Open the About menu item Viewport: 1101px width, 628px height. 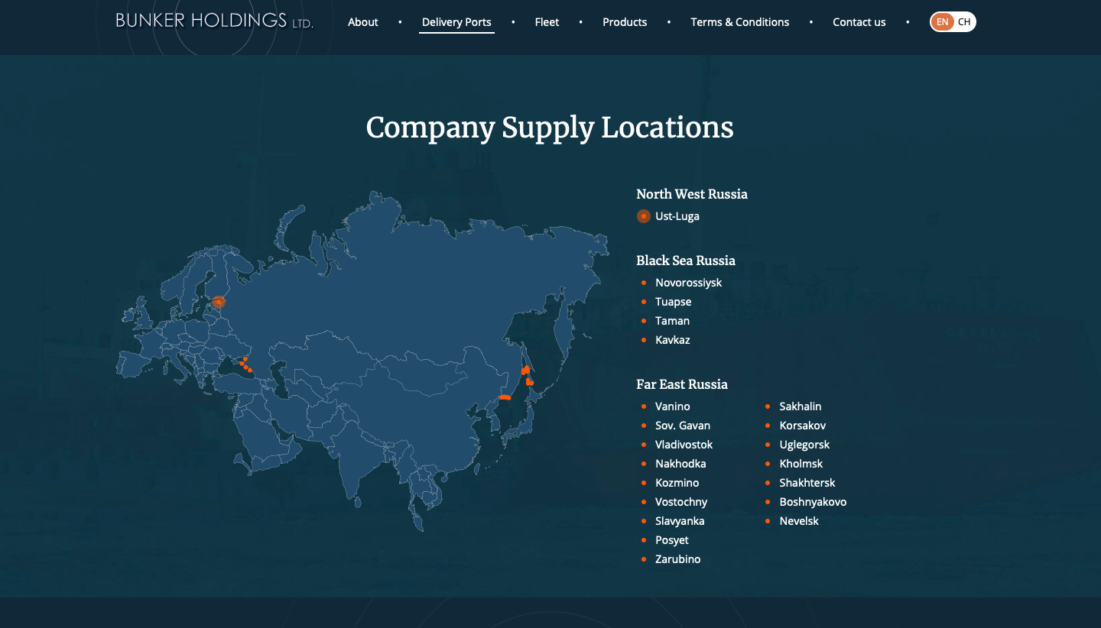click(363, 22)
